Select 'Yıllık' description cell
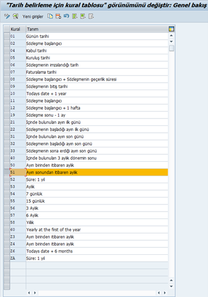 97,222
